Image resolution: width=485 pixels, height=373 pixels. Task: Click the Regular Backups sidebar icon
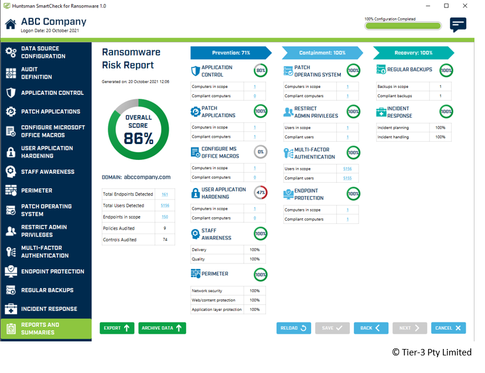[x=11, y=290]
